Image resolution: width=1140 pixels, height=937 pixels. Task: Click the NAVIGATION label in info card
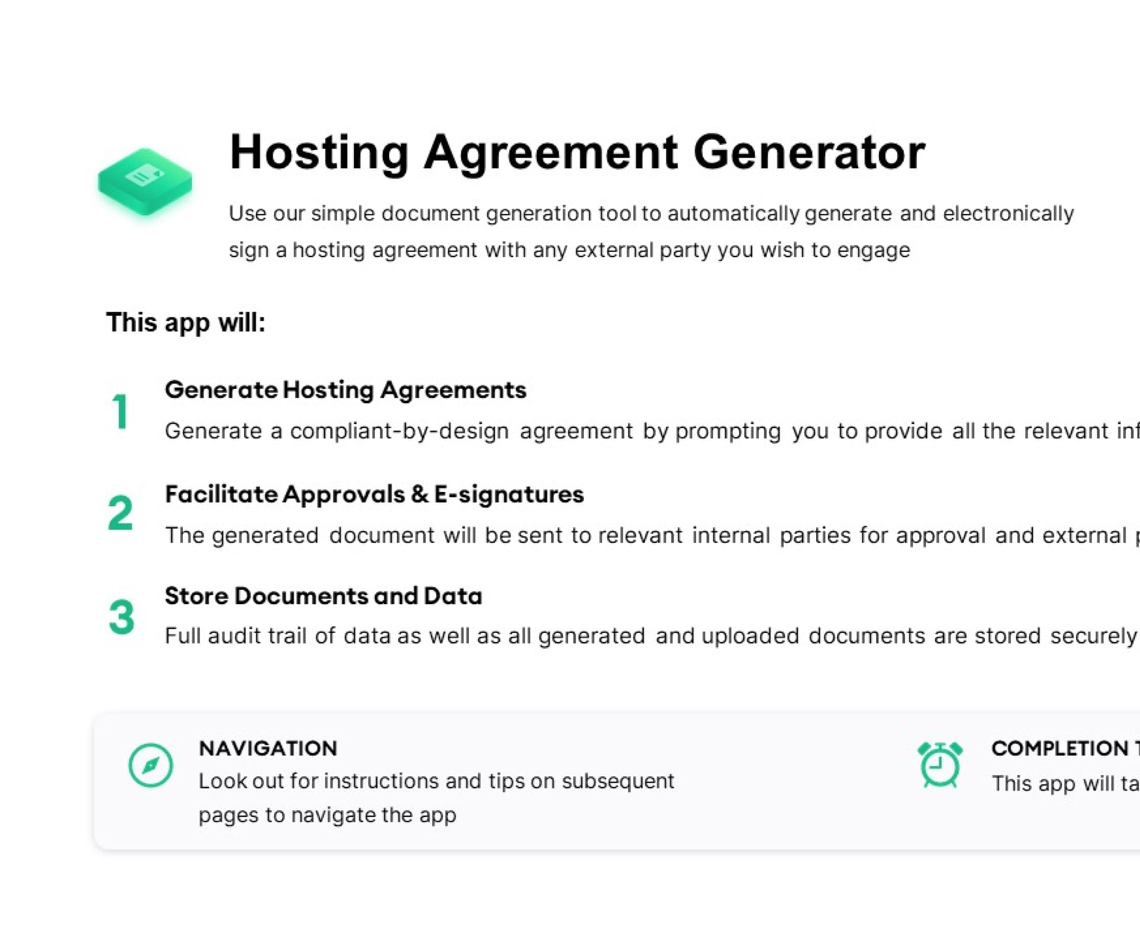pos(268,748)
